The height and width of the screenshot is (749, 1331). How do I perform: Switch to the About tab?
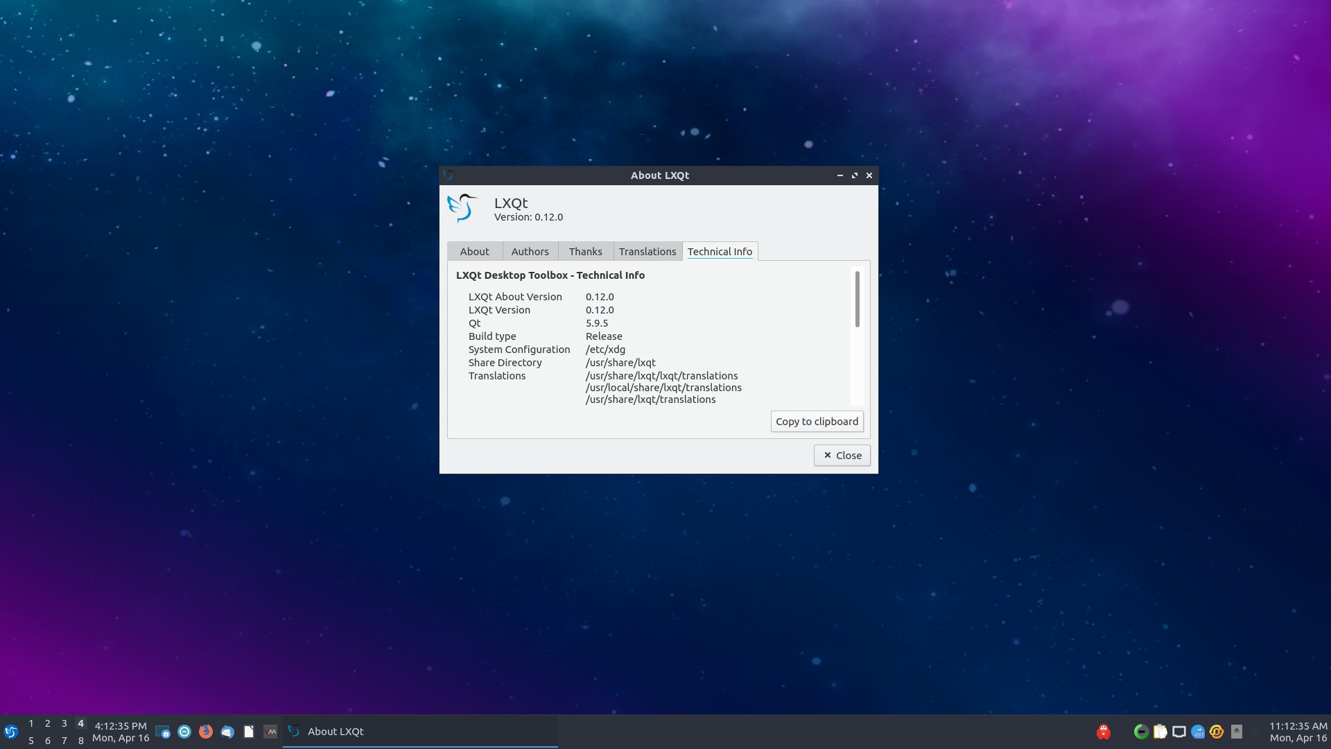click(x=474, y=250)
